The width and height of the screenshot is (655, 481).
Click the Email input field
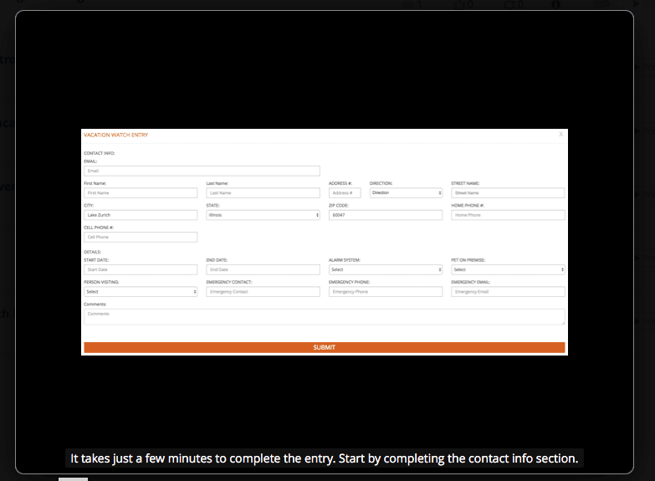tap(202, 171)
